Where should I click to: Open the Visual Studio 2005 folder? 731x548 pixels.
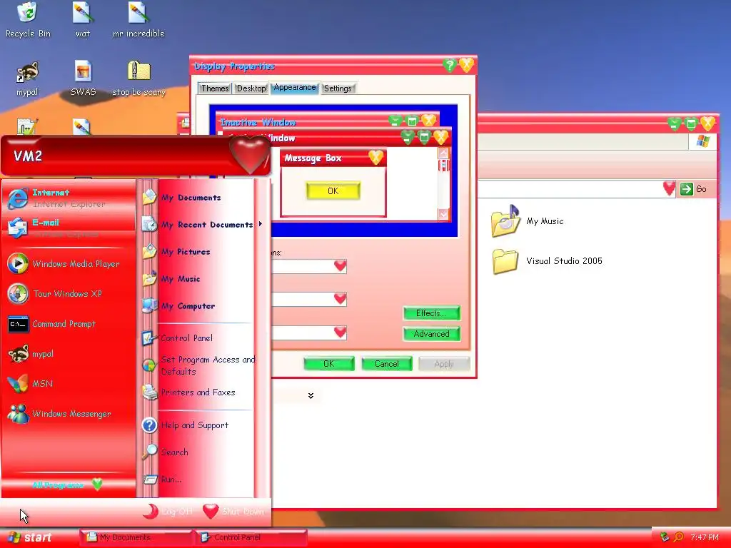(547, 261)
